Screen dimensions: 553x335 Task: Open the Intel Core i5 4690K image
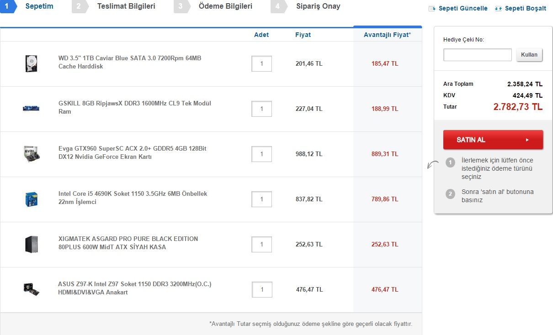tap(31, 199)
